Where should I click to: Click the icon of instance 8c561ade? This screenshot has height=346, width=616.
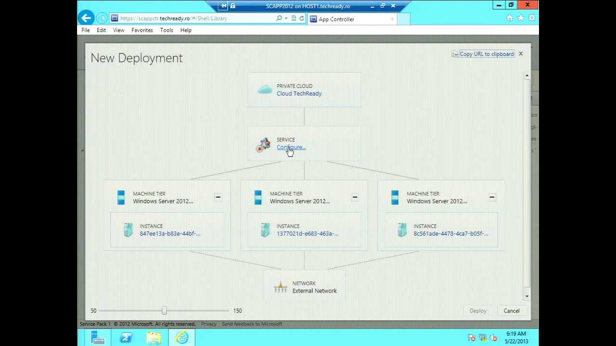(x=402, y=230)
